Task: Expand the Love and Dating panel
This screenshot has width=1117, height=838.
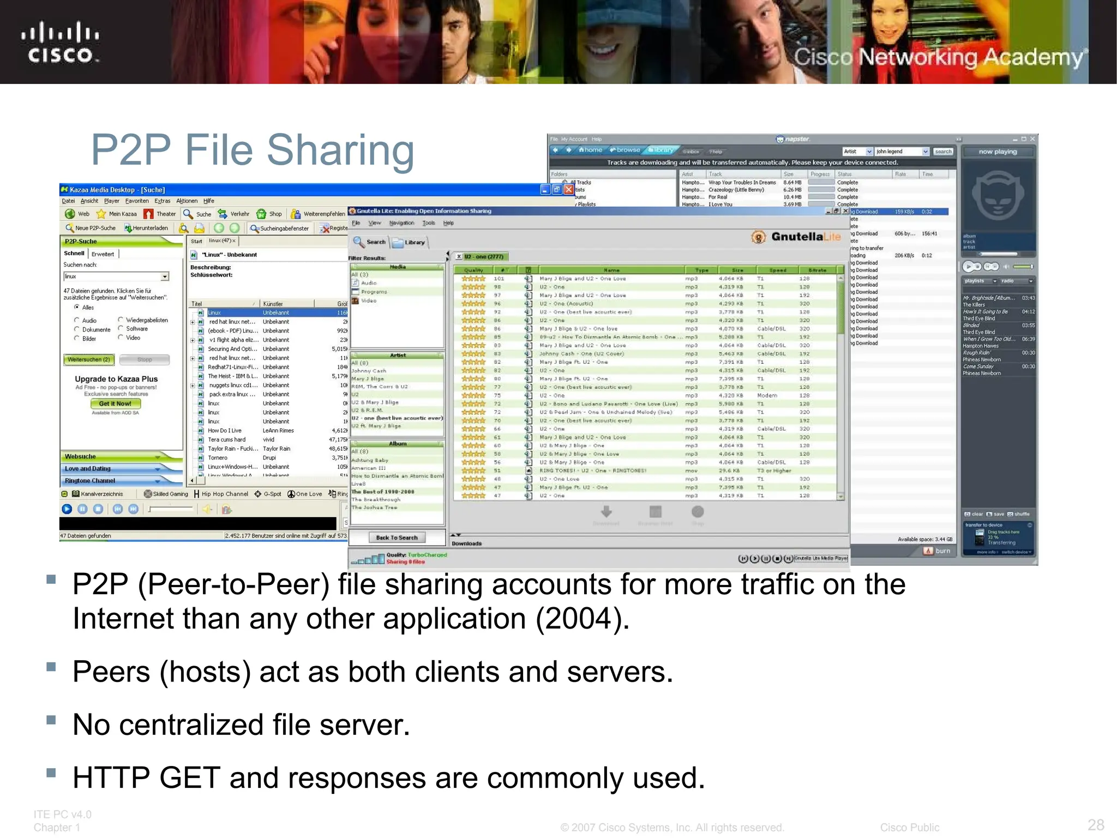Action: point(121,469)
